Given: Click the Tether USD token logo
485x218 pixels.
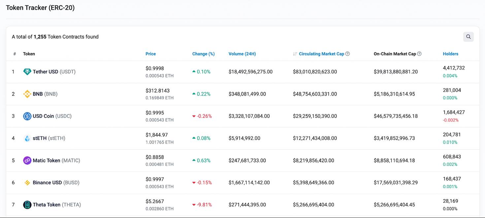Looking at the screenshot, I should click(x=27, y=72).
